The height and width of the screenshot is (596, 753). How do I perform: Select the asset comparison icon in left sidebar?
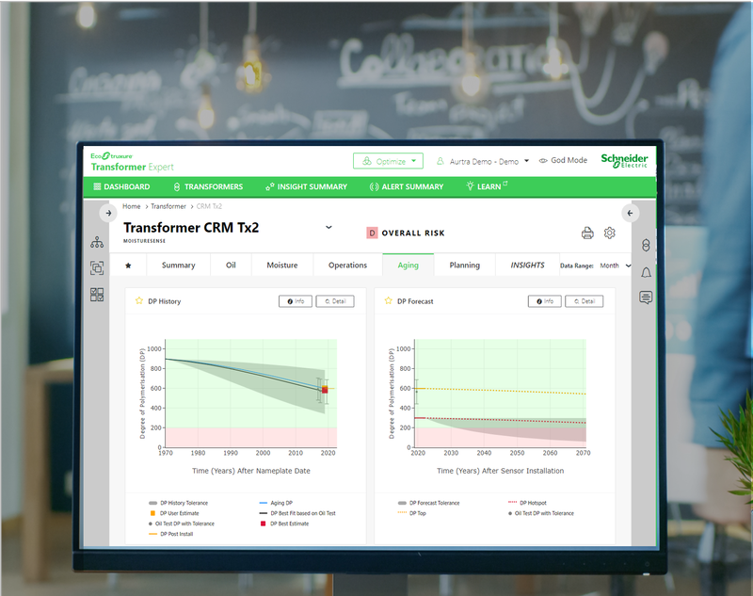pos(97,267)
